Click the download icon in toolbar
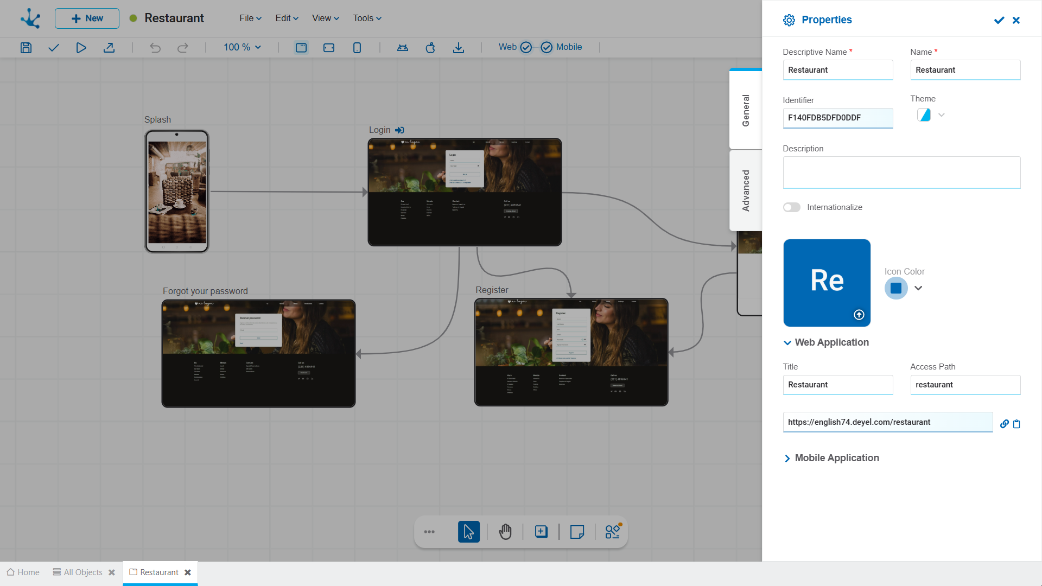Image resolution: width=1042 pixels, height=586 pixels. point(459,48)
